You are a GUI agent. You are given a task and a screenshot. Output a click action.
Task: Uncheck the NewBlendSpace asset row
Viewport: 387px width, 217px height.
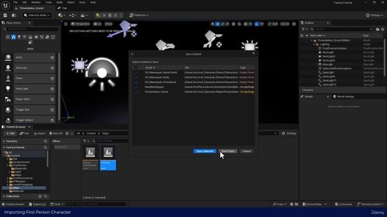coord(136,87)
